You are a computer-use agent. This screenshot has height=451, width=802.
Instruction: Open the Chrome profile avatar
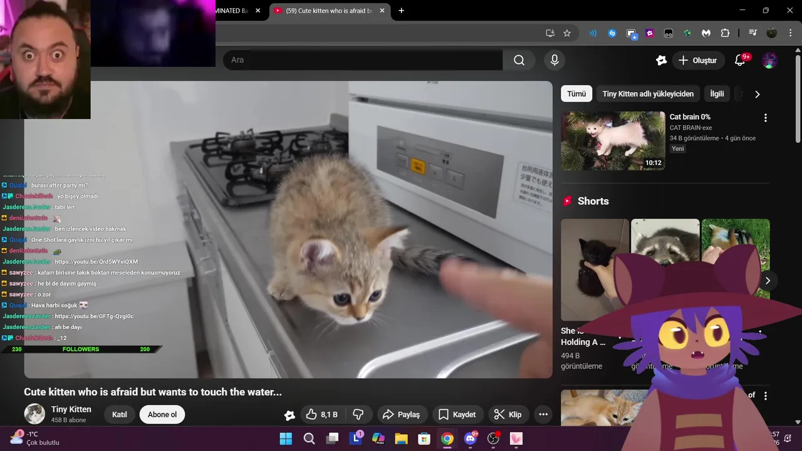coord(771,33)
